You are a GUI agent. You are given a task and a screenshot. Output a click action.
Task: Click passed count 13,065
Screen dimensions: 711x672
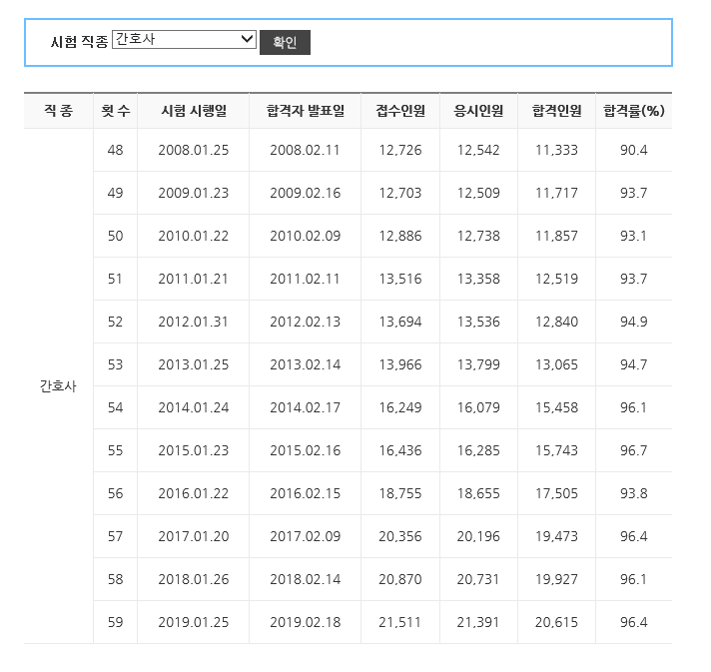pyautogui.click(x=556, y=365)
